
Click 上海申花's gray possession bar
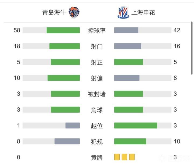126,30
